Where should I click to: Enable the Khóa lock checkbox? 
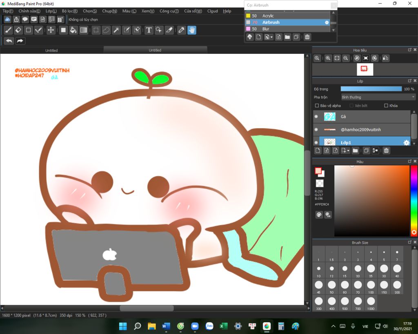(x=386, y=106)
